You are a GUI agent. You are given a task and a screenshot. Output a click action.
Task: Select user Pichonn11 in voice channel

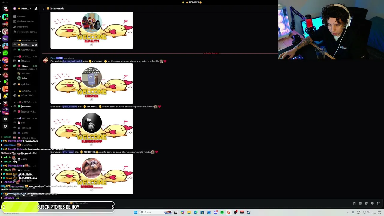click(x=25, y=73)
